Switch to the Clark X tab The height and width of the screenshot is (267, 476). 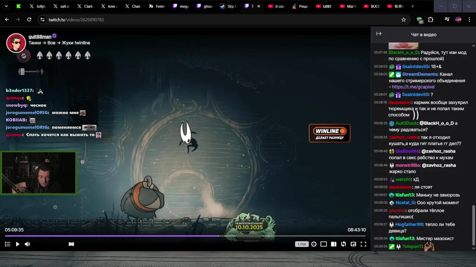coord(85,6)
